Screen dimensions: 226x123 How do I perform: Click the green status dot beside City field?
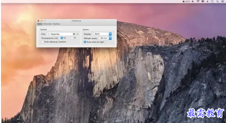click(x=77, y=34)
